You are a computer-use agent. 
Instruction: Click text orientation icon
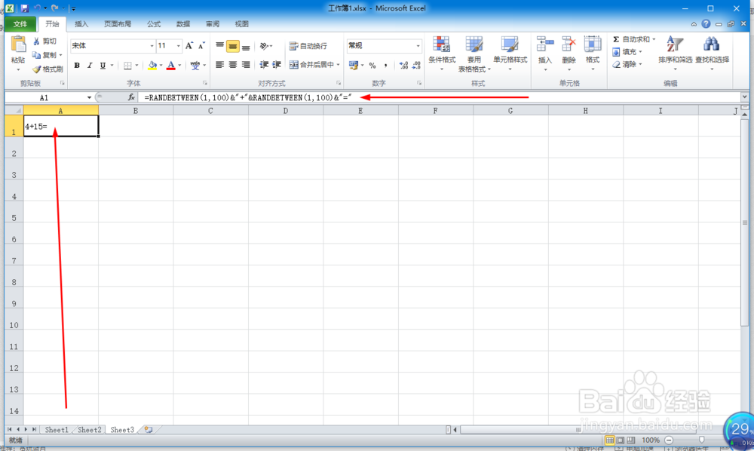pos(265,46)
